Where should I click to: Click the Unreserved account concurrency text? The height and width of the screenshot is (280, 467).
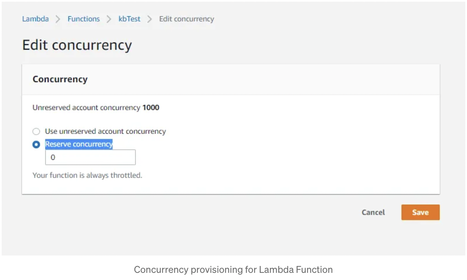pos(86,108)
